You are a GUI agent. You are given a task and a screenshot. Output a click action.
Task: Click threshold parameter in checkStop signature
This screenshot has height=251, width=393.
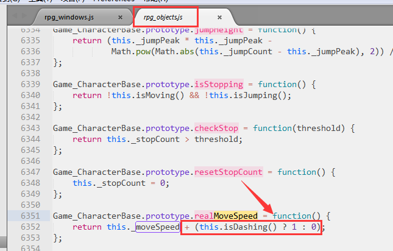[319, 129]
